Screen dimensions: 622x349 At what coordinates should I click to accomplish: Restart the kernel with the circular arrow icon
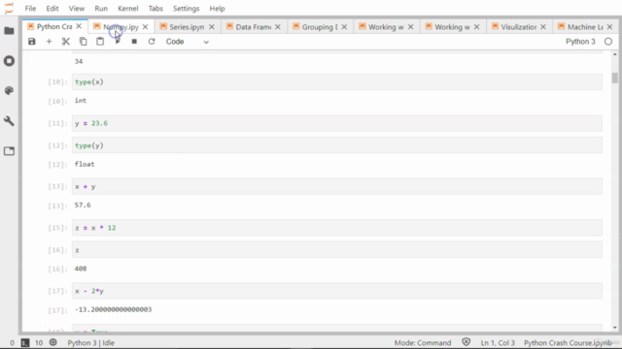(x=152, y=42)
